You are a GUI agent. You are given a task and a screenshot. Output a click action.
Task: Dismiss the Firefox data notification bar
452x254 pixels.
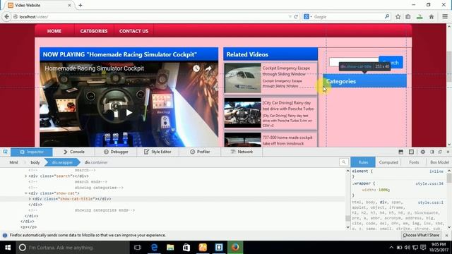[447, 235]
